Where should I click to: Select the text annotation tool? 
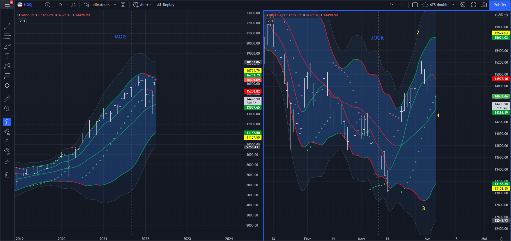(x=7, y=56)
